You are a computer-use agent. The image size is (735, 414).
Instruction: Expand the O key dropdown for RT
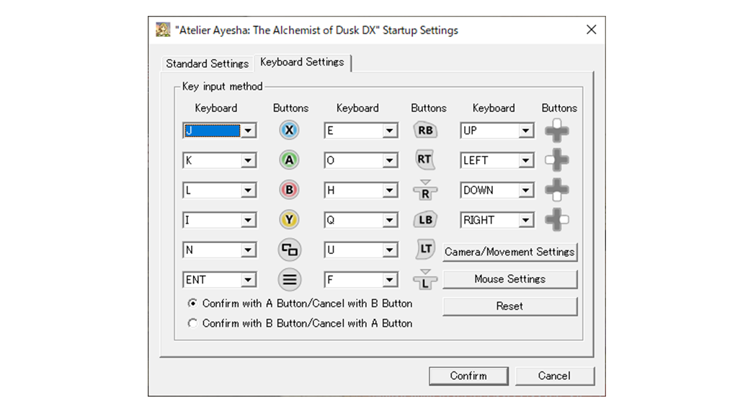coord(390,161)
